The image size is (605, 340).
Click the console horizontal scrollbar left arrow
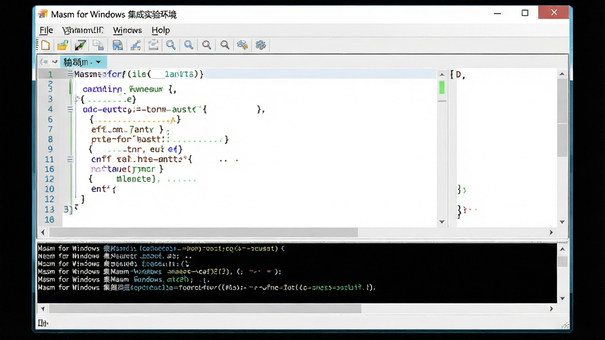coord(43,308)
